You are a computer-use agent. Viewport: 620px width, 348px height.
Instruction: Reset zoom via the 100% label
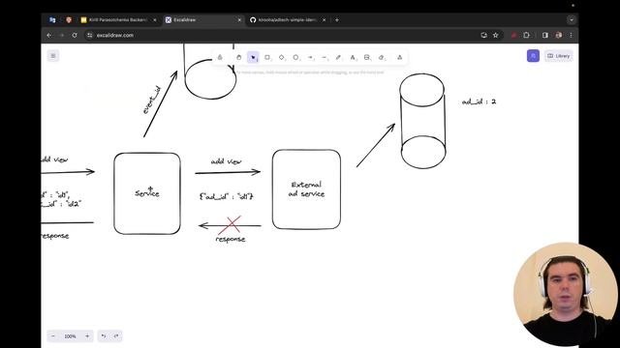click(x=70, y=336)
